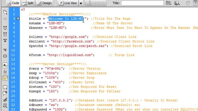
Task: Switch to Code view
Action: click(13, 3)
